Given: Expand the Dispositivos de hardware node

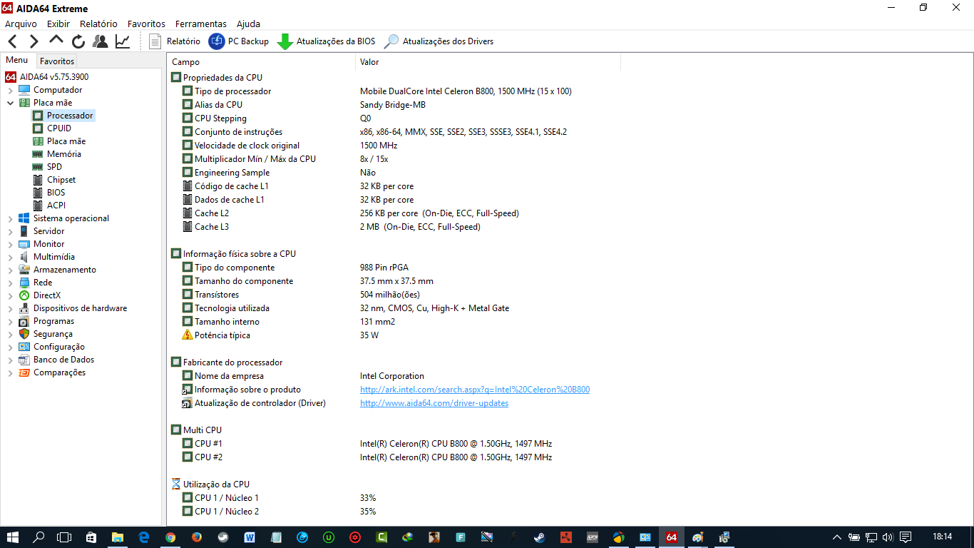Looking at the screenshot, I should 11,308.
